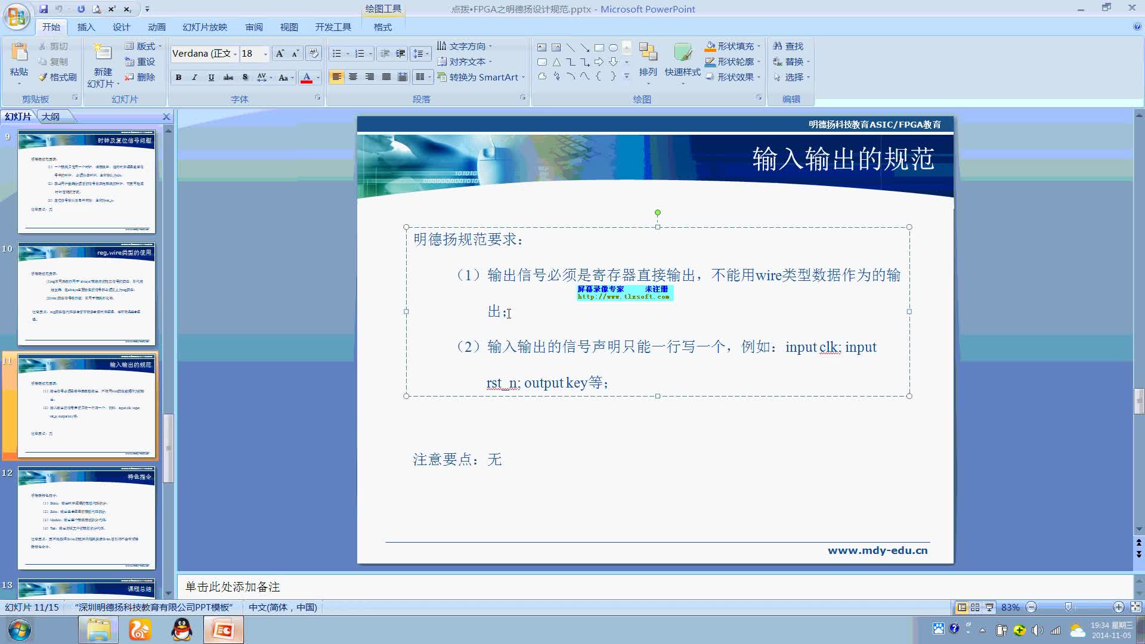Click Cut (剪切) in clipboard group
The width and height of the screenshot is (1145, 644).
53,46
